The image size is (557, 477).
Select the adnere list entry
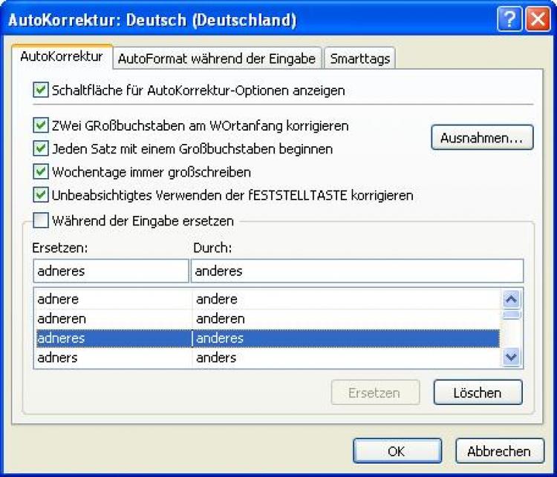[111, 299]
